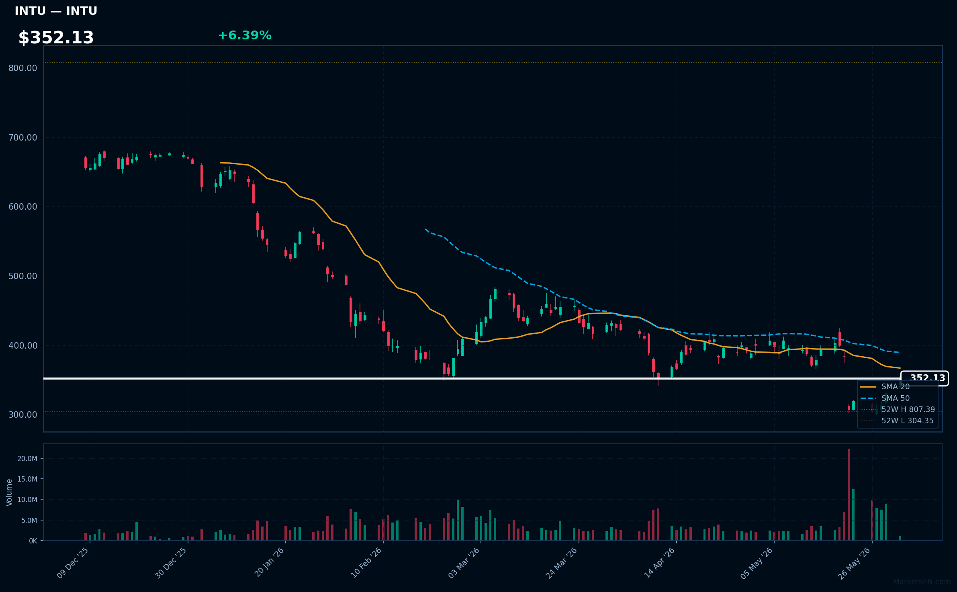Screen dimensions: 957x592
Task: Click the 15.0M volume axis label
Action: 27,479
